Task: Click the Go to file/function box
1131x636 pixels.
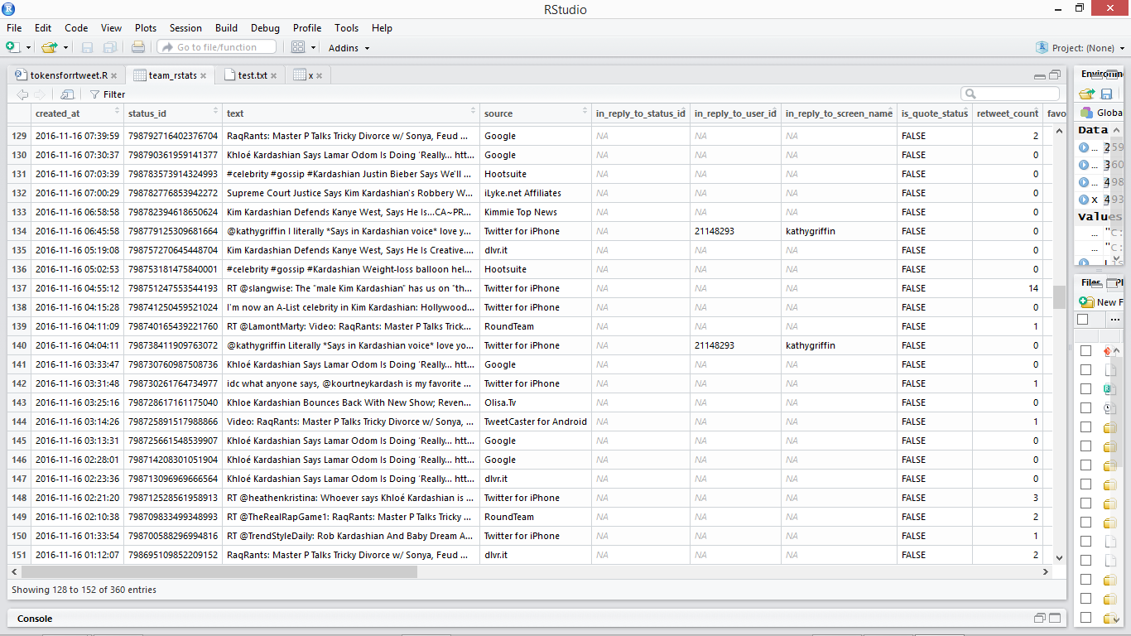Action: point(217,47)
